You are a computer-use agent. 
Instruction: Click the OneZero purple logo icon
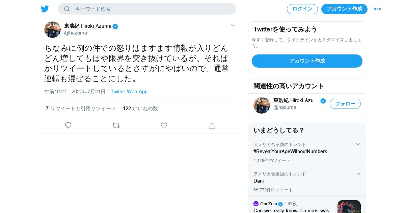(256, 204)
